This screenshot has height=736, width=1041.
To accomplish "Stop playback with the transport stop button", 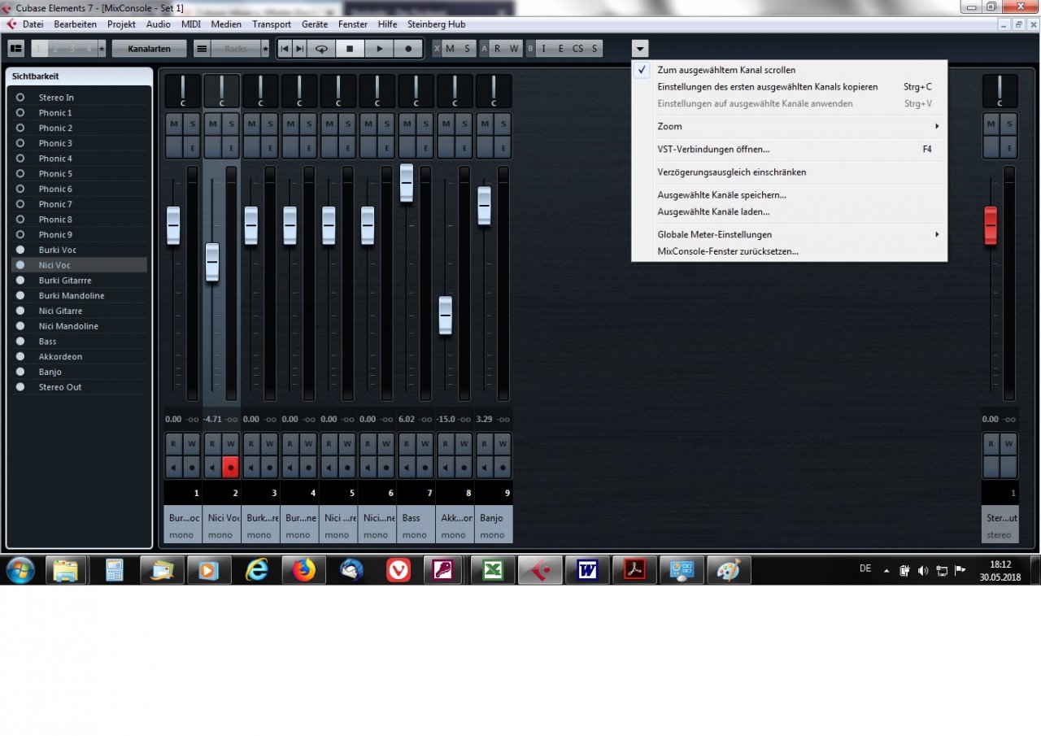I will coord(350,49).
